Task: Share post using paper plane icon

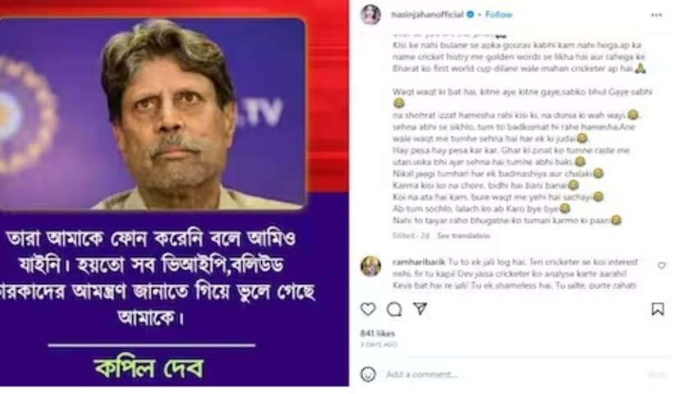Action: [420, 309]
